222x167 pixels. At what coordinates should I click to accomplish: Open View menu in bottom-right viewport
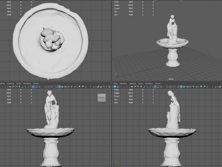[x=115, y=83]
